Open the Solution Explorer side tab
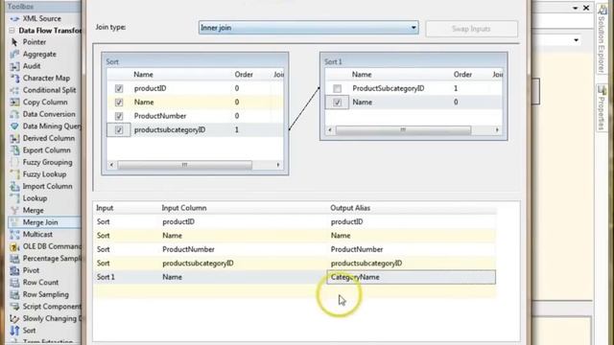This screenshot has height=345, width=614. coord(602,39)
